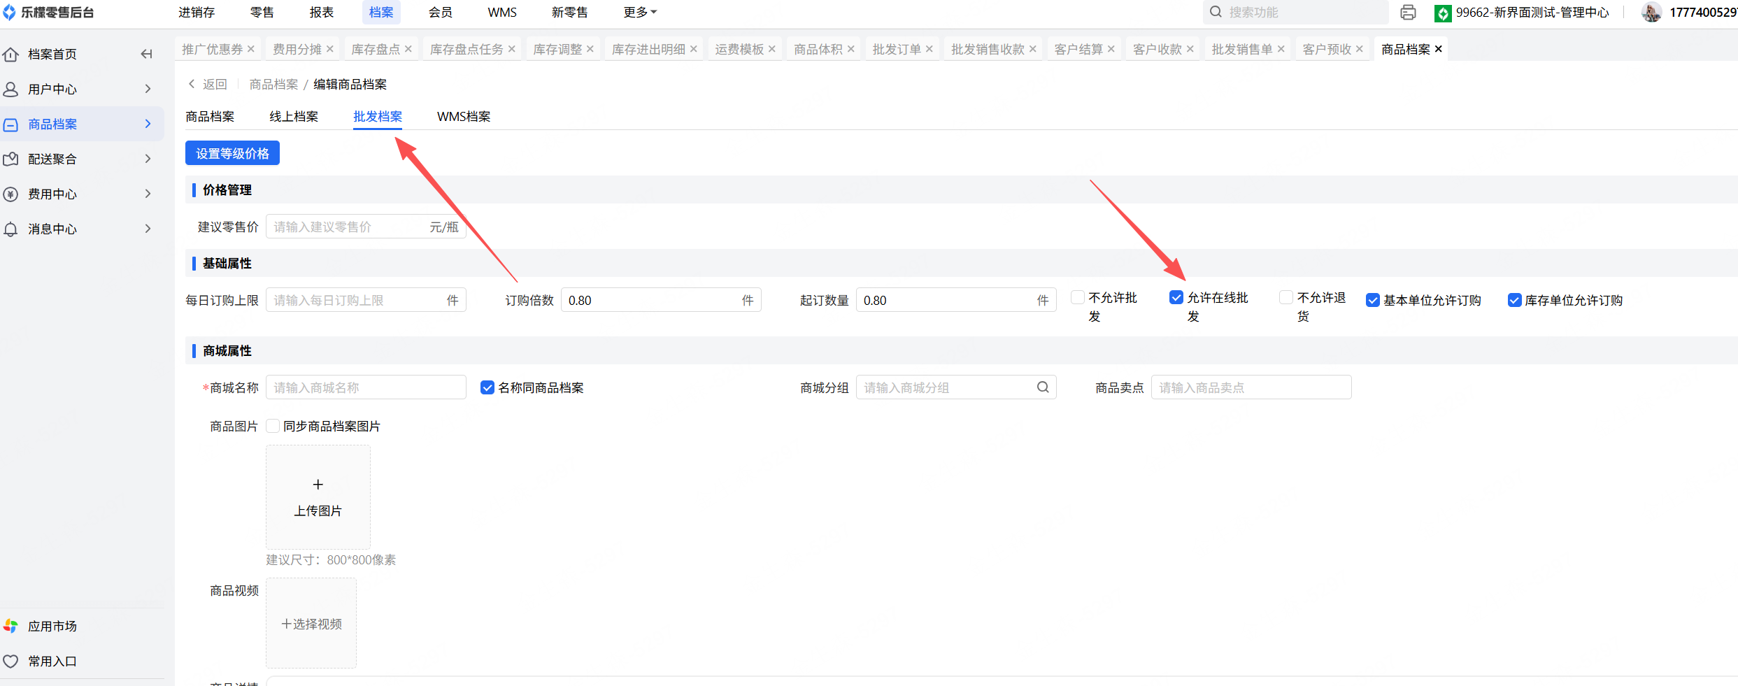The height and width of the screenshot is (686, 1738).
Task: Click the magnifier icon in 商城分组 field
Action: 1043,387
